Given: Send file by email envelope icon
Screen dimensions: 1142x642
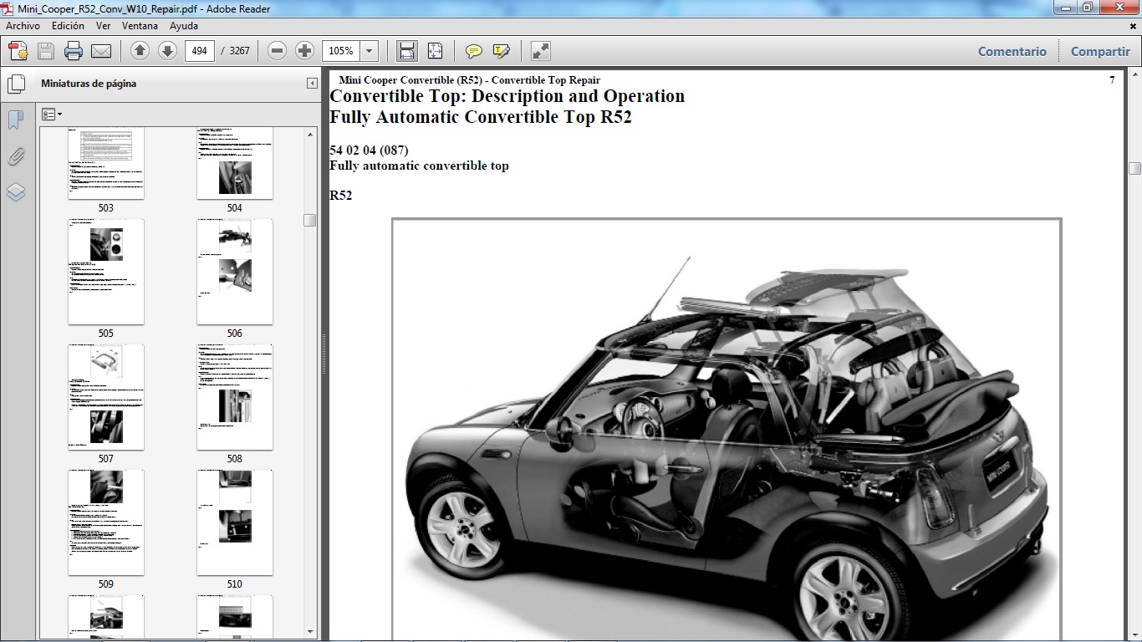Looking at the screenshot, I should point(101,51).
